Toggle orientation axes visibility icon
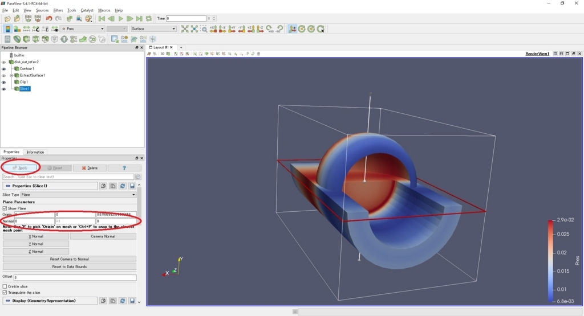This screenshot has width=584, height=316. [293, 29]
